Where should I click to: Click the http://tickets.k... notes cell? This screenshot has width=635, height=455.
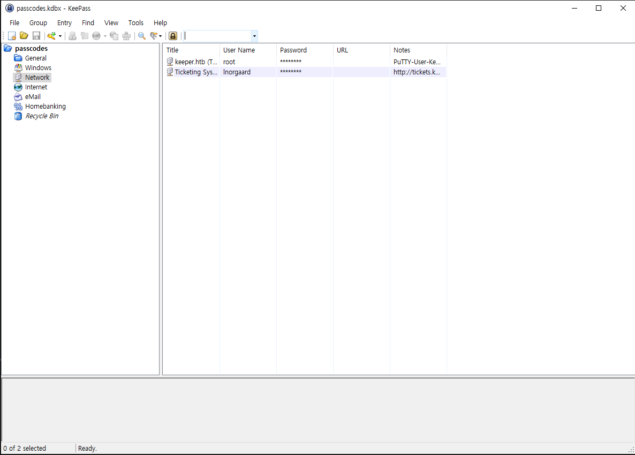pos(417,72)
